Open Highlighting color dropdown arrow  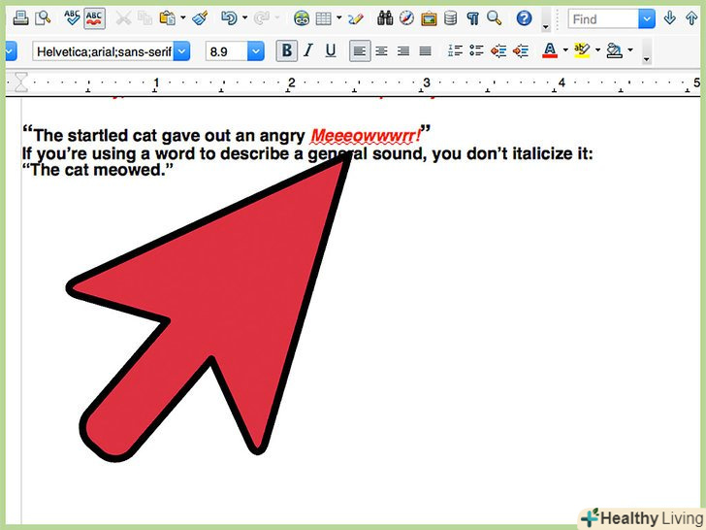[x=598, y=50]
